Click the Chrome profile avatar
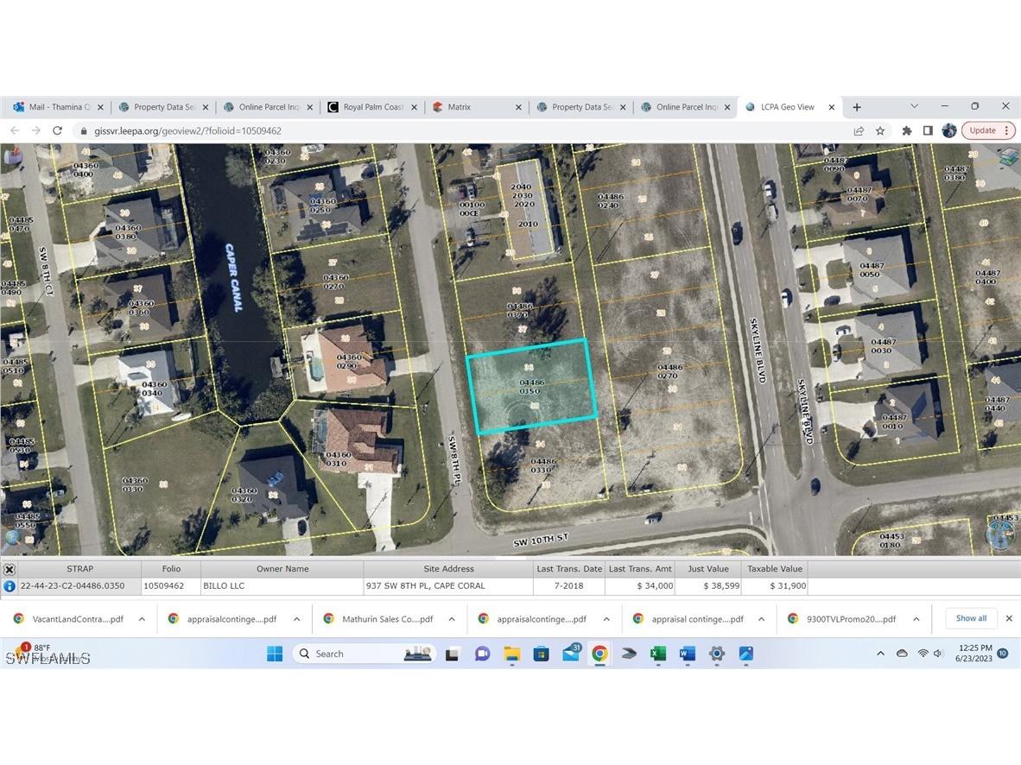Screen dimensions: 1021x765 (x=948, y=130)
